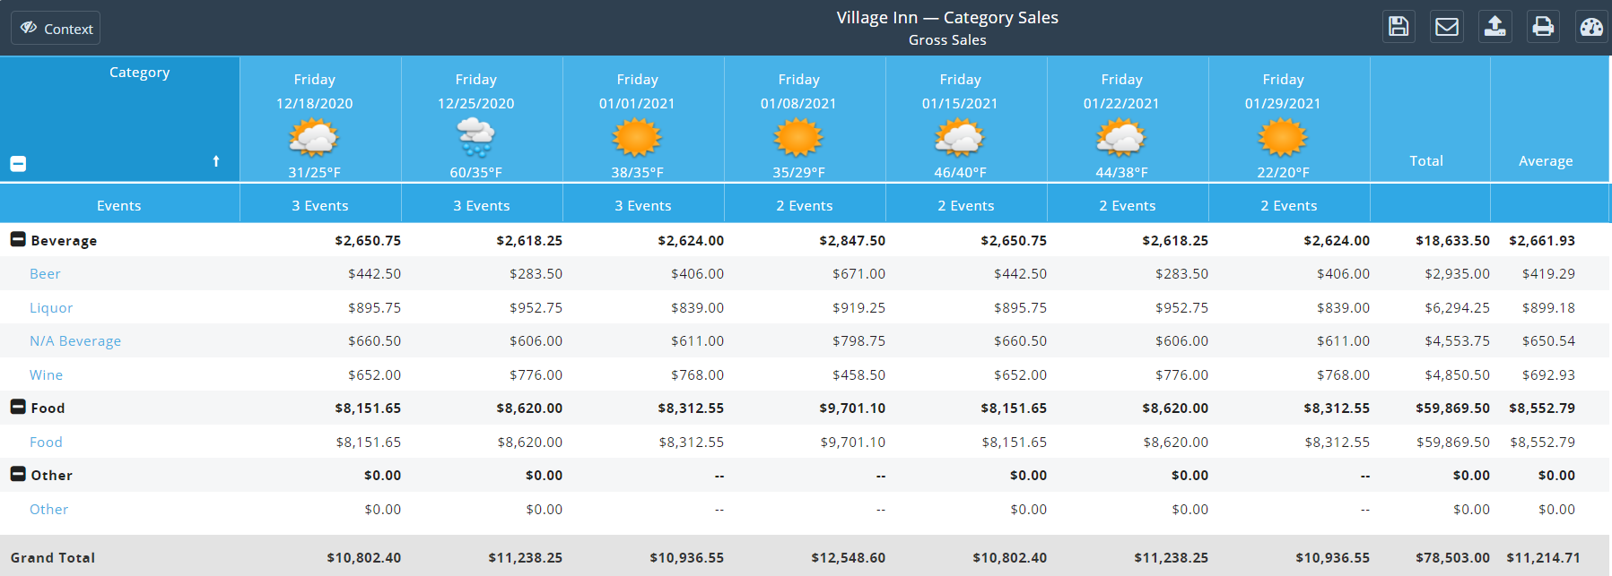The height and width of the screenshot is (576, 1612).
Task: Open the N/A Beverage link
Action: point(75,341)
